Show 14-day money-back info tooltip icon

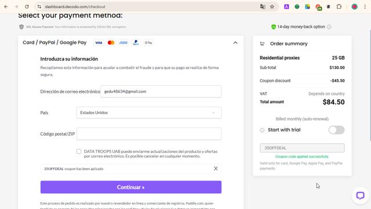[x=329, y=27]
